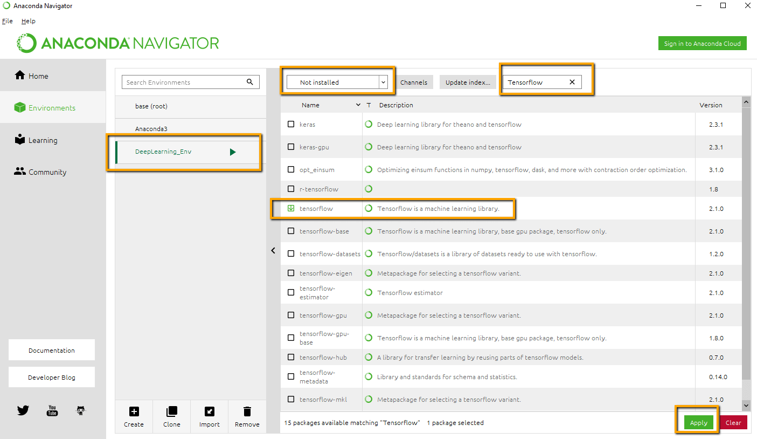Check the opt_einsum package checkbox

pyautogui.click(x=291, y=169)
